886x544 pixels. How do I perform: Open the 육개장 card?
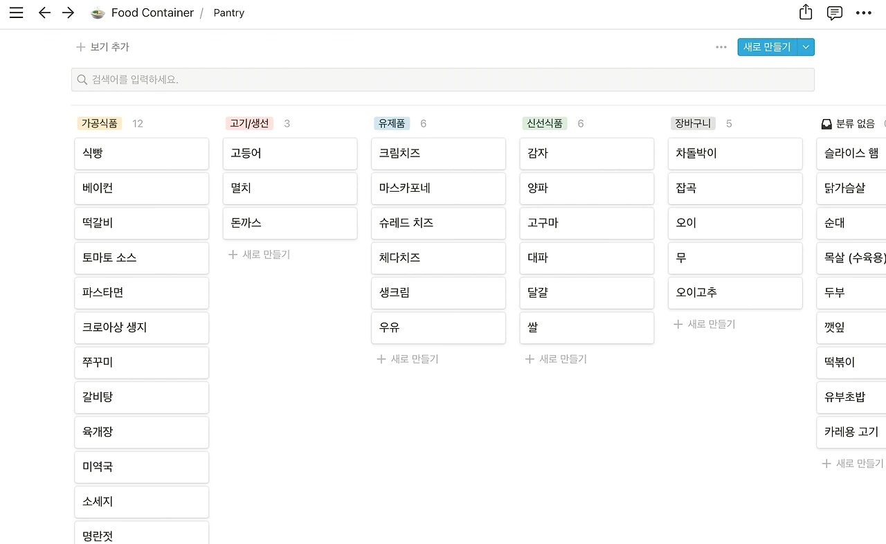[141, 432]
